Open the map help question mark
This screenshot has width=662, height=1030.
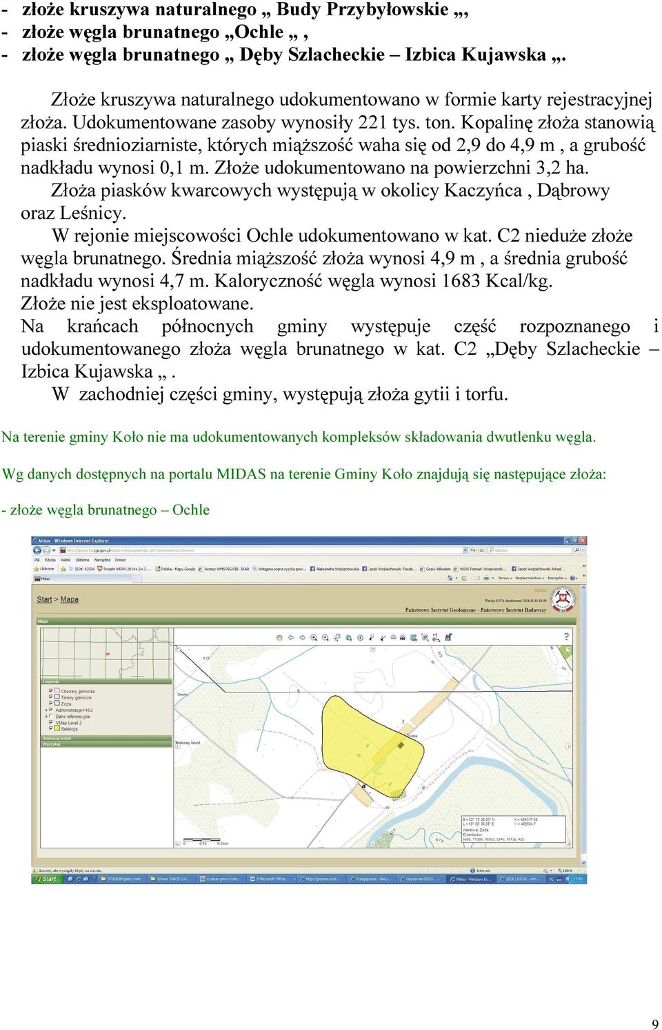point(567,636)
